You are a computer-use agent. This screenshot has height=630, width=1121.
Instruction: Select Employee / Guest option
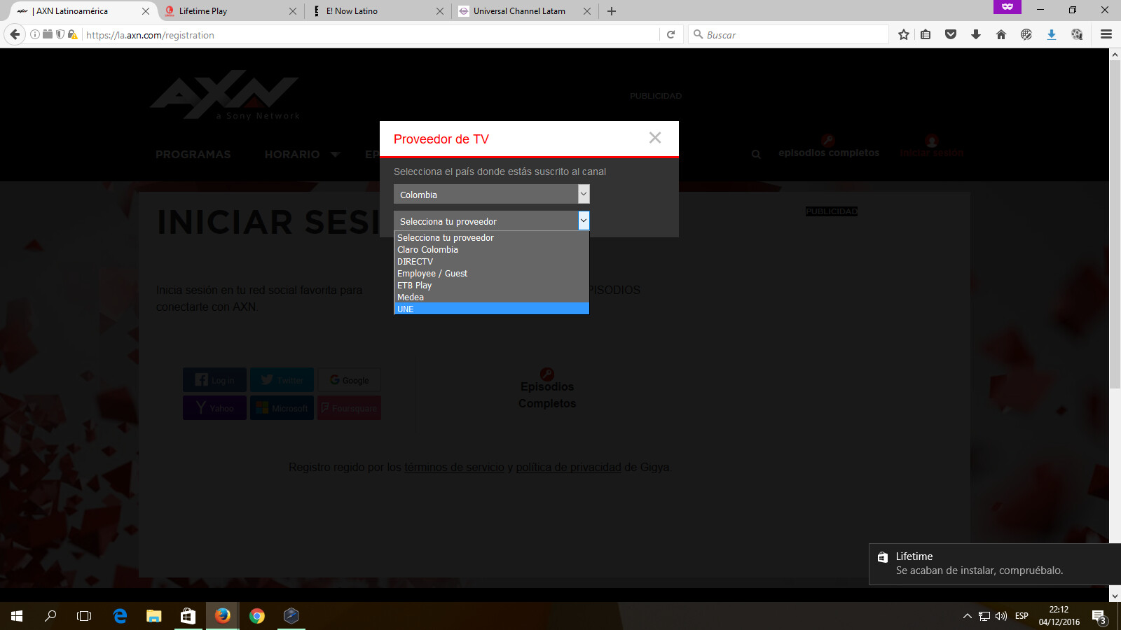click(491, 273)
